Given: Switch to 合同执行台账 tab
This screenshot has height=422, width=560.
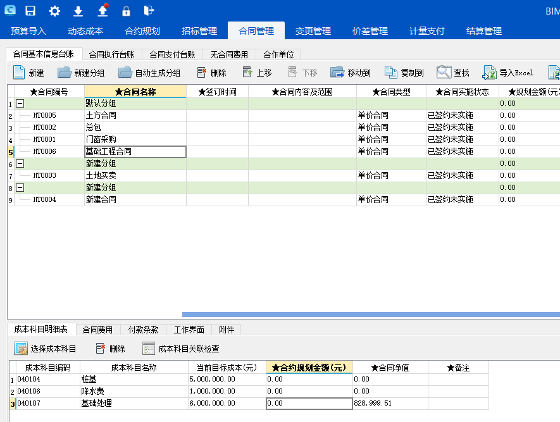Looking at the screenshot, I should [112, 54].
